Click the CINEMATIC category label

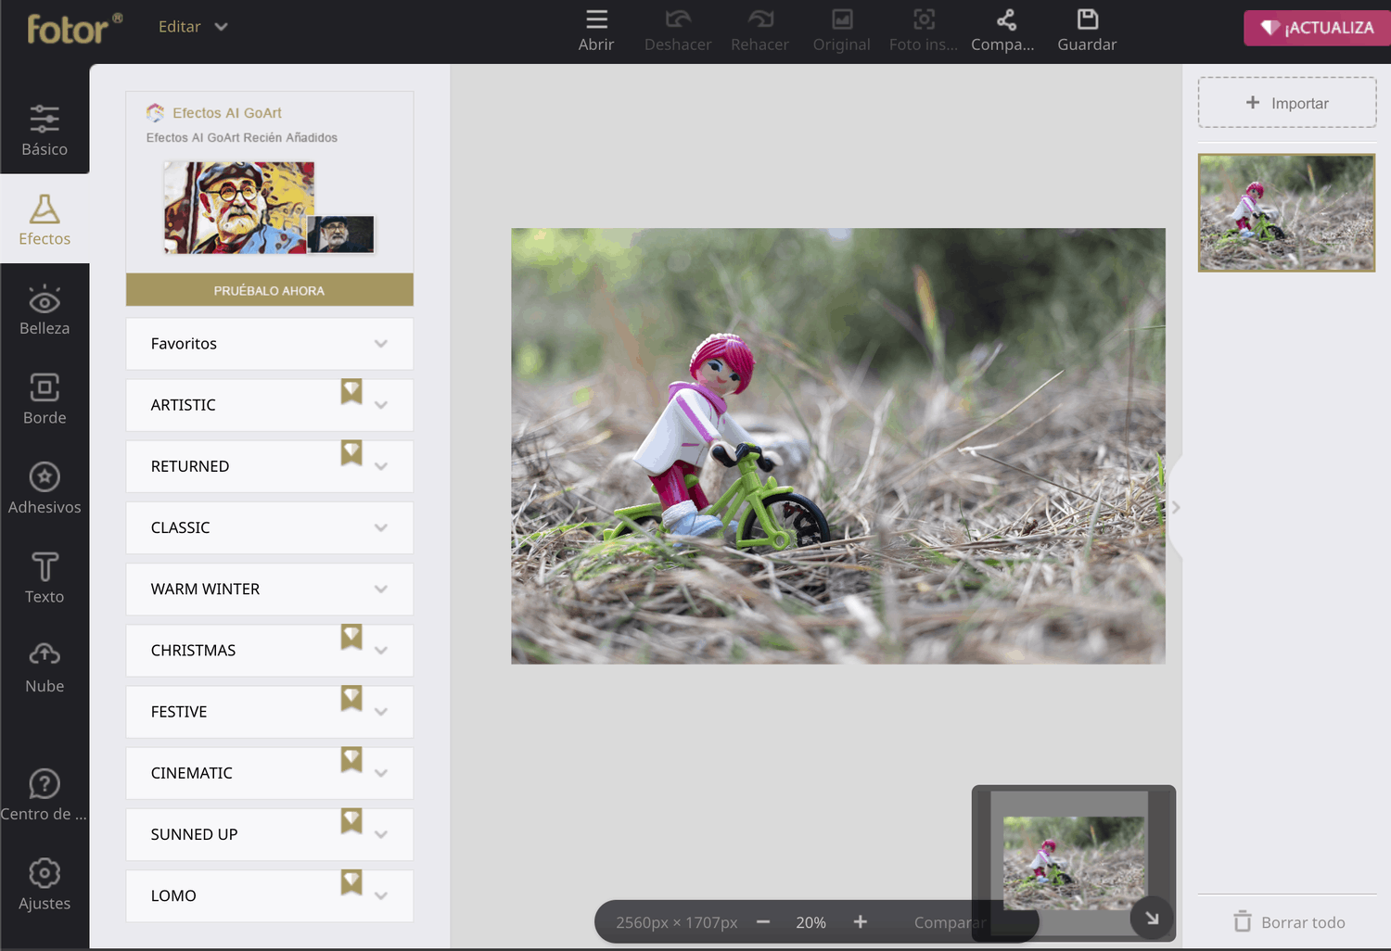point(192,773)
